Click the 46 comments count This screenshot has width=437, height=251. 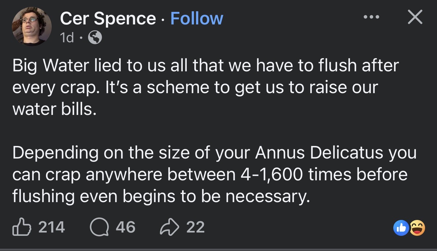(x=126, y=228)
